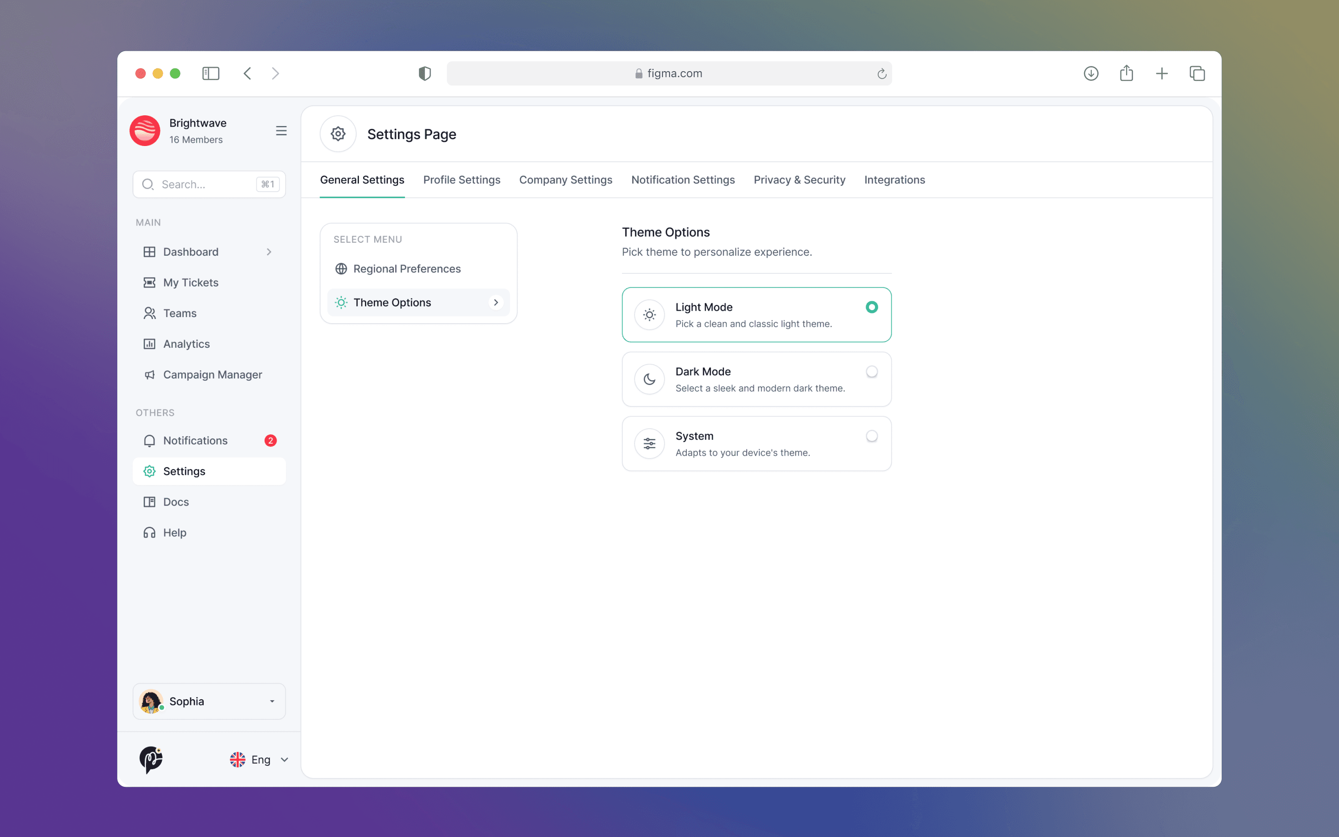The image size is (1339, 837).
Task: Click Sophia's avatar thumbnail
Action: [151, 701]
